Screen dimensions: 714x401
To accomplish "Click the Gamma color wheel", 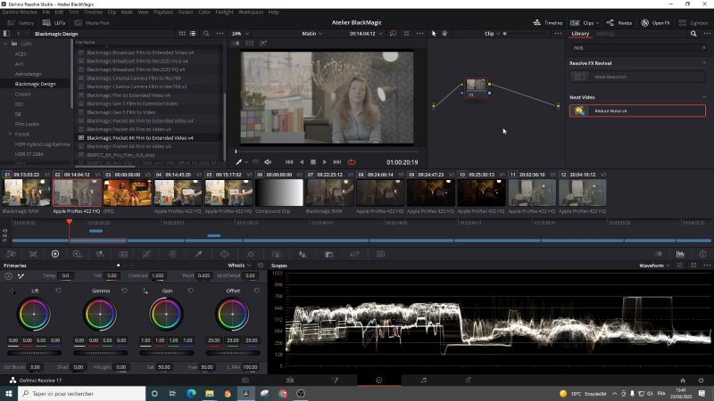I will point(100,314).
